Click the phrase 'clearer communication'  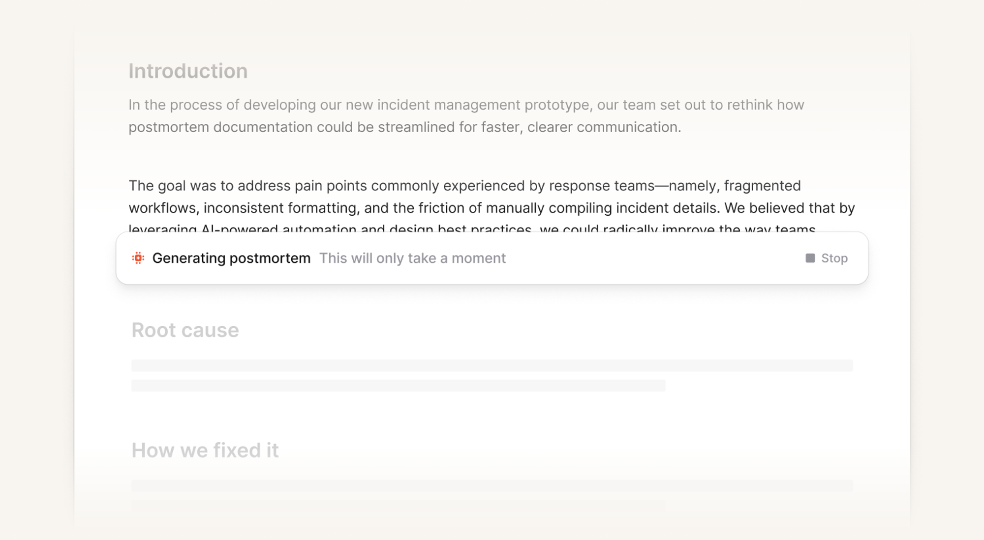point(604,127)
